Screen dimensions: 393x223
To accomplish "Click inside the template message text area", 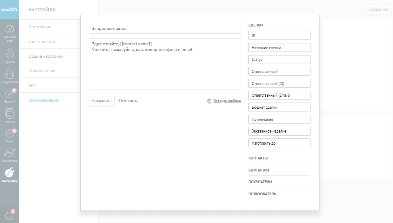I will click(165, 69).
